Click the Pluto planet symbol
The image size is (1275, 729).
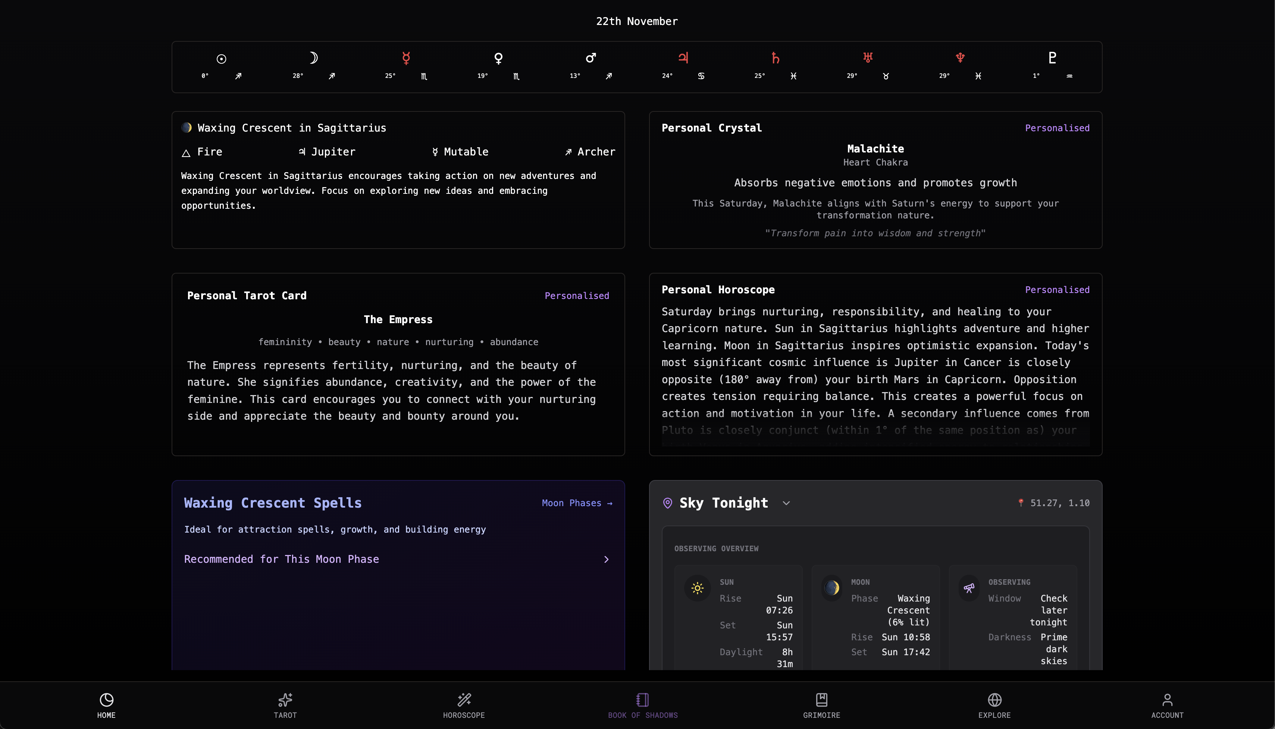(1052, 58)
